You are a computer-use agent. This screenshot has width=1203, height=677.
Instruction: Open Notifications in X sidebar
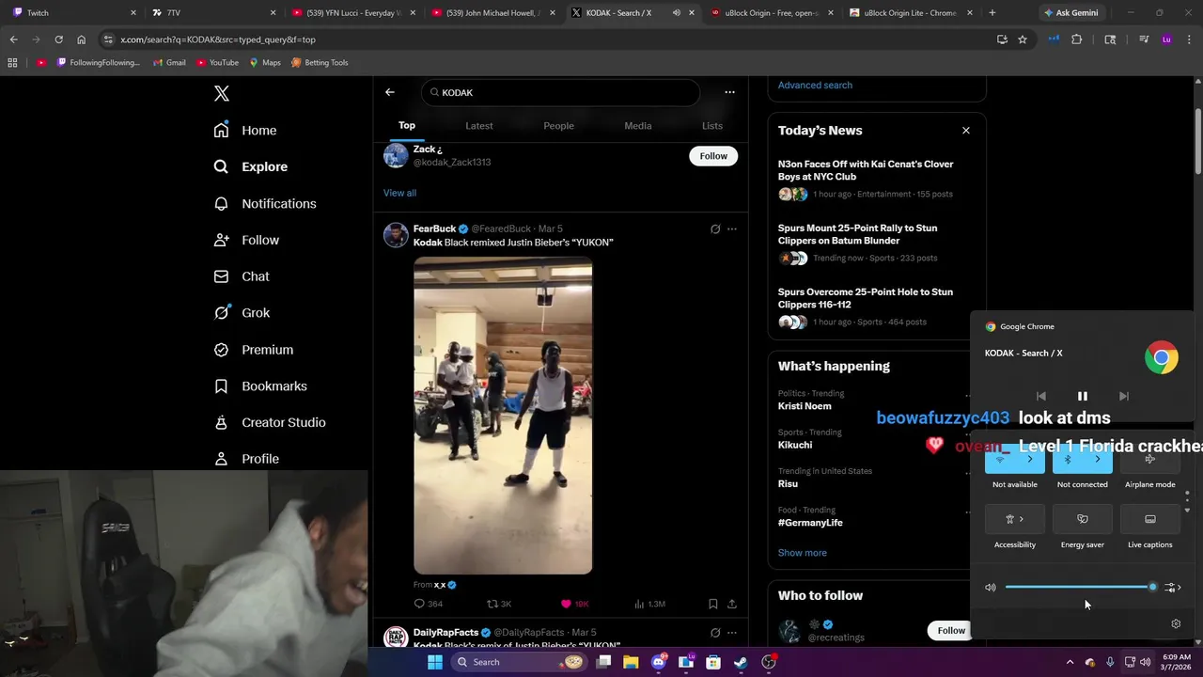[265, 203]
